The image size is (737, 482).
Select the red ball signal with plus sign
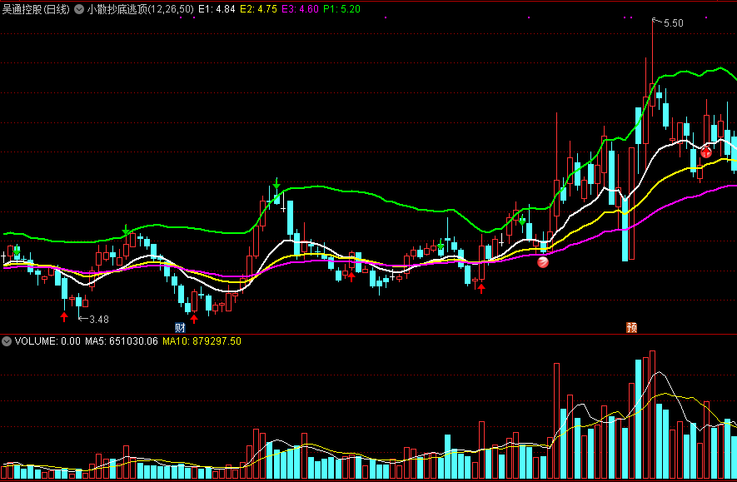click(705, 152)
